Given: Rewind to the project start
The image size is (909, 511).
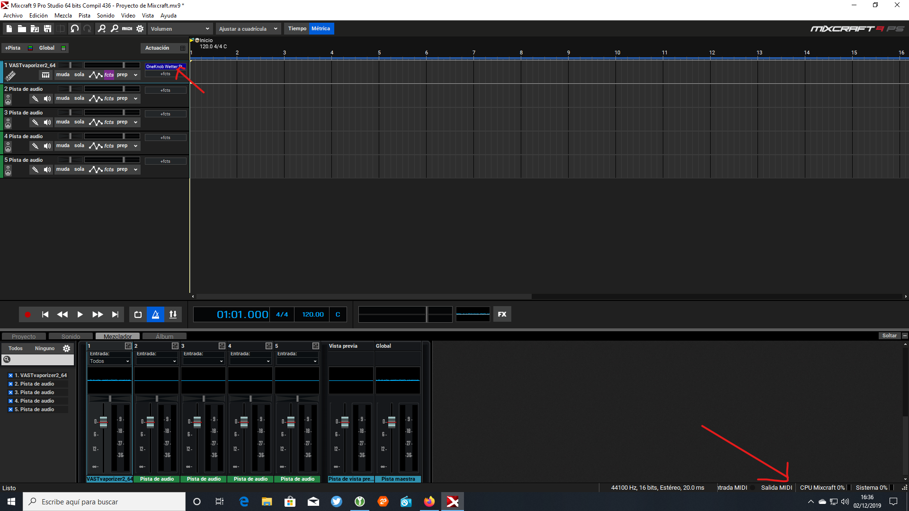Looking at the screenshot, I should tap(45, 315).
